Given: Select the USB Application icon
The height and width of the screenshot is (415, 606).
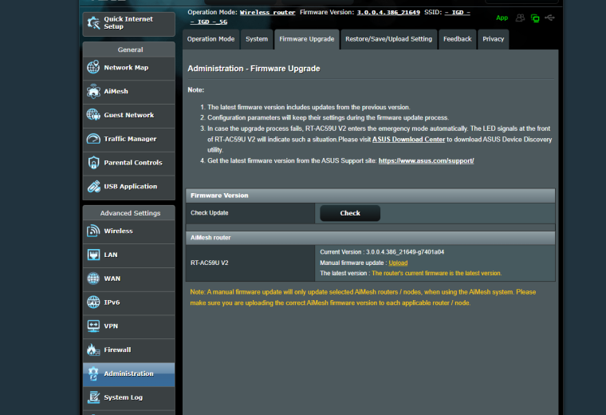Looking at the screenshot, I should click(x=93, y=187).
